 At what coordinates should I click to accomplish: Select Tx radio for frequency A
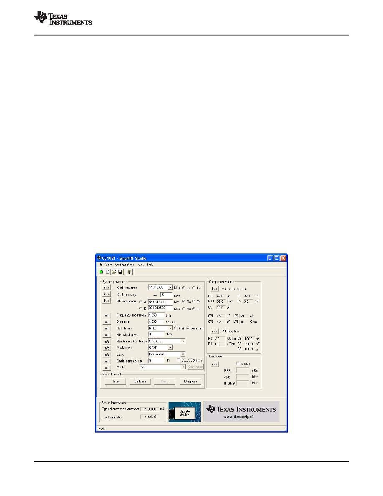(194, 301)
